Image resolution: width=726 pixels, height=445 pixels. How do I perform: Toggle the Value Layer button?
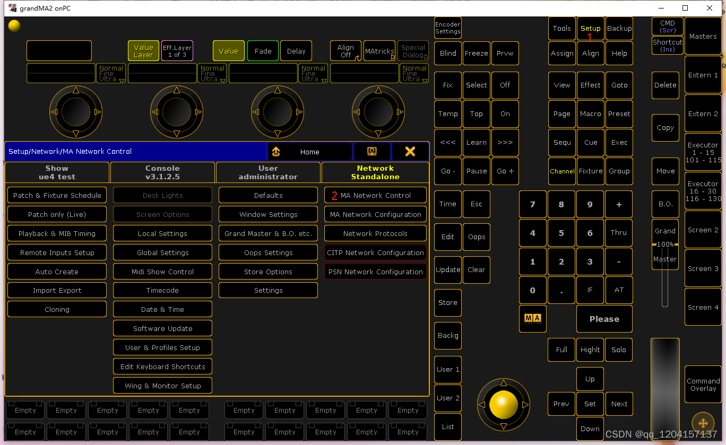click(143, 51)
